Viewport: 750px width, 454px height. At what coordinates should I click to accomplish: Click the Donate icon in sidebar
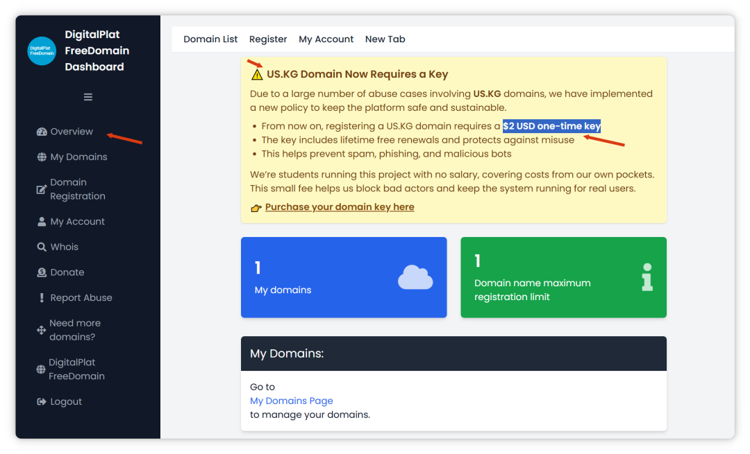pyautogui.click(x=42, y=273)
